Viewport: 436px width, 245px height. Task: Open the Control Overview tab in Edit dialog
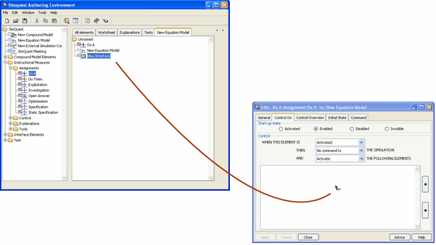tap(310, 118)
